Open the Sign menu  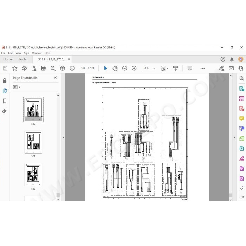[x=26, y=53]
